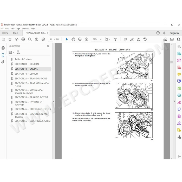The height and width of the screenshot is (182, 182).
Task: Toggle the bookmarks panel icon
Action: tap(3, 55)
